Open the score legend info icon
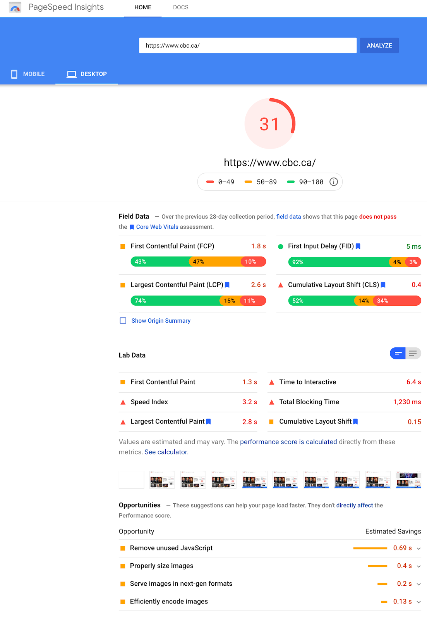The image size is (427, 619). (334, 182)
